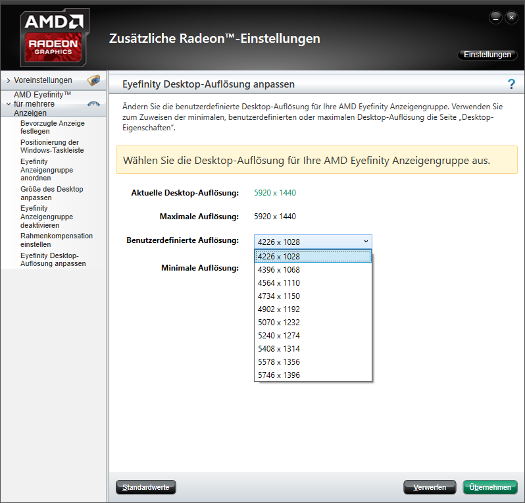Choose 5578 x 1356 in the list
The image size is (525, 503).
coord(313,362)
